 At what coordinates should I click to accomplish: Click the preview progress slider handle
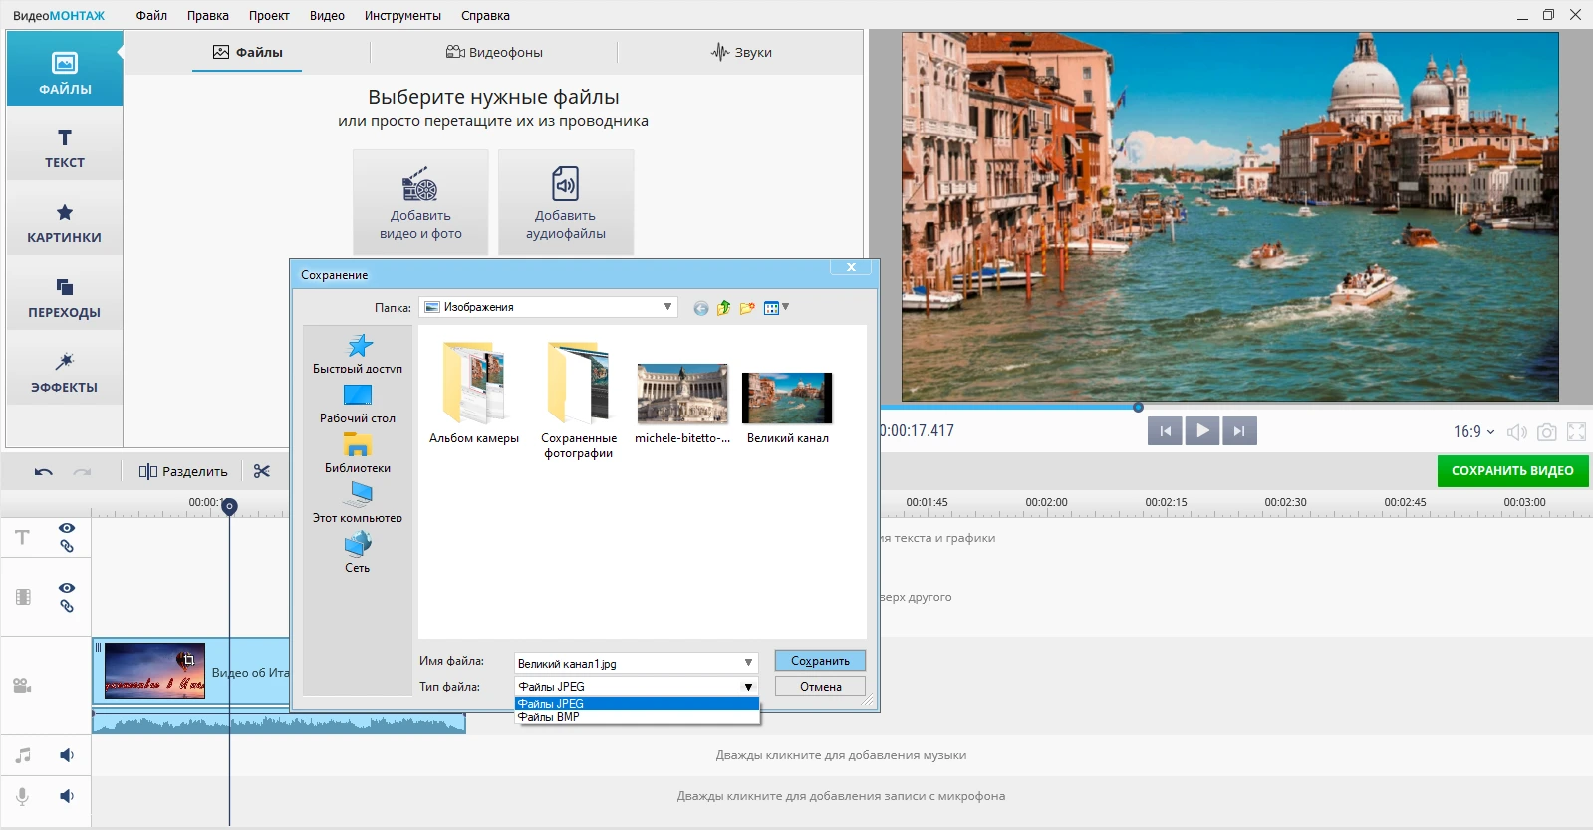point(1138,407)
